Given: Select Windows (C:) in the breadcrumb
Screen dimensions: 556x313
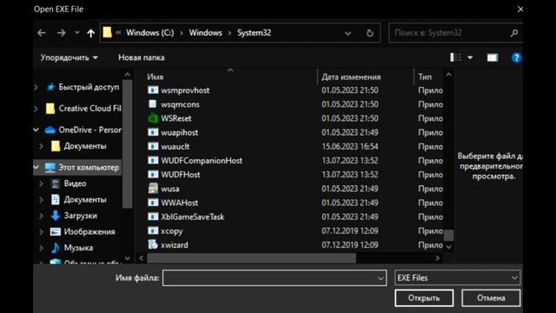Looking at the screenshot, I should tap(150, 33).
